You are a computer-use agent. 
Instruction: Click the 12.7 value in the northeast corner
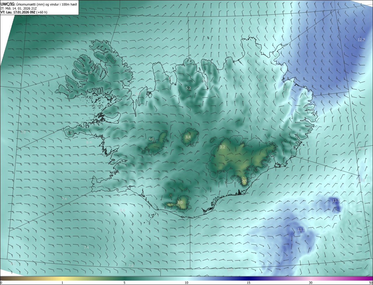[x=361, y=40]
